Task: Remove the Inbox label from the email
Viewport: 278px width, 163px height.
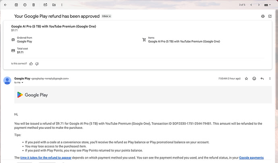Action: [110, 16]
